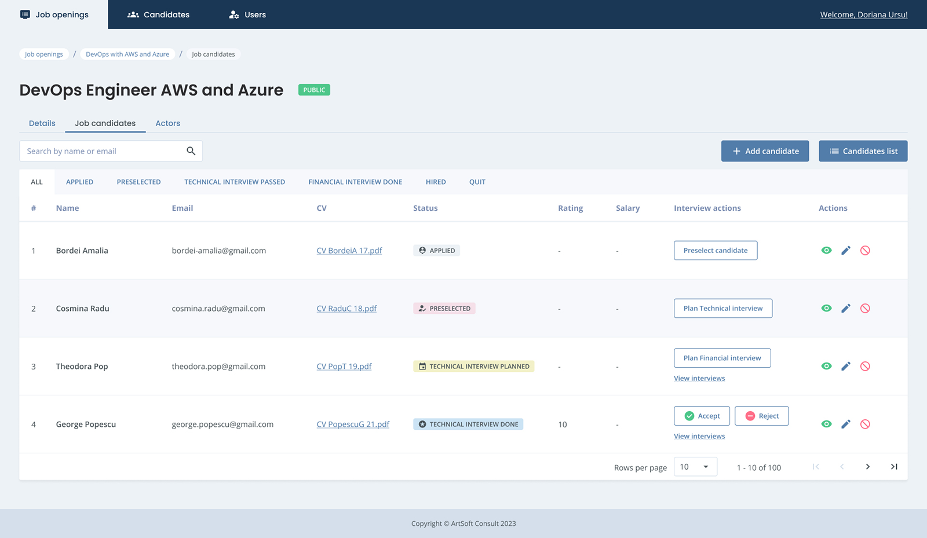Filter by QUIT status tab
The height and width of the screenshot is (538, 927).
(477, 182)
